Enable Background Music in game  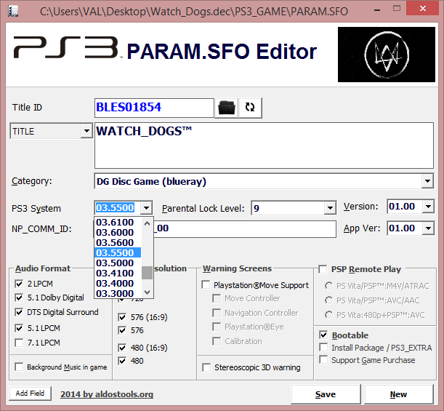pyautogui.click(x=19, y=367)
